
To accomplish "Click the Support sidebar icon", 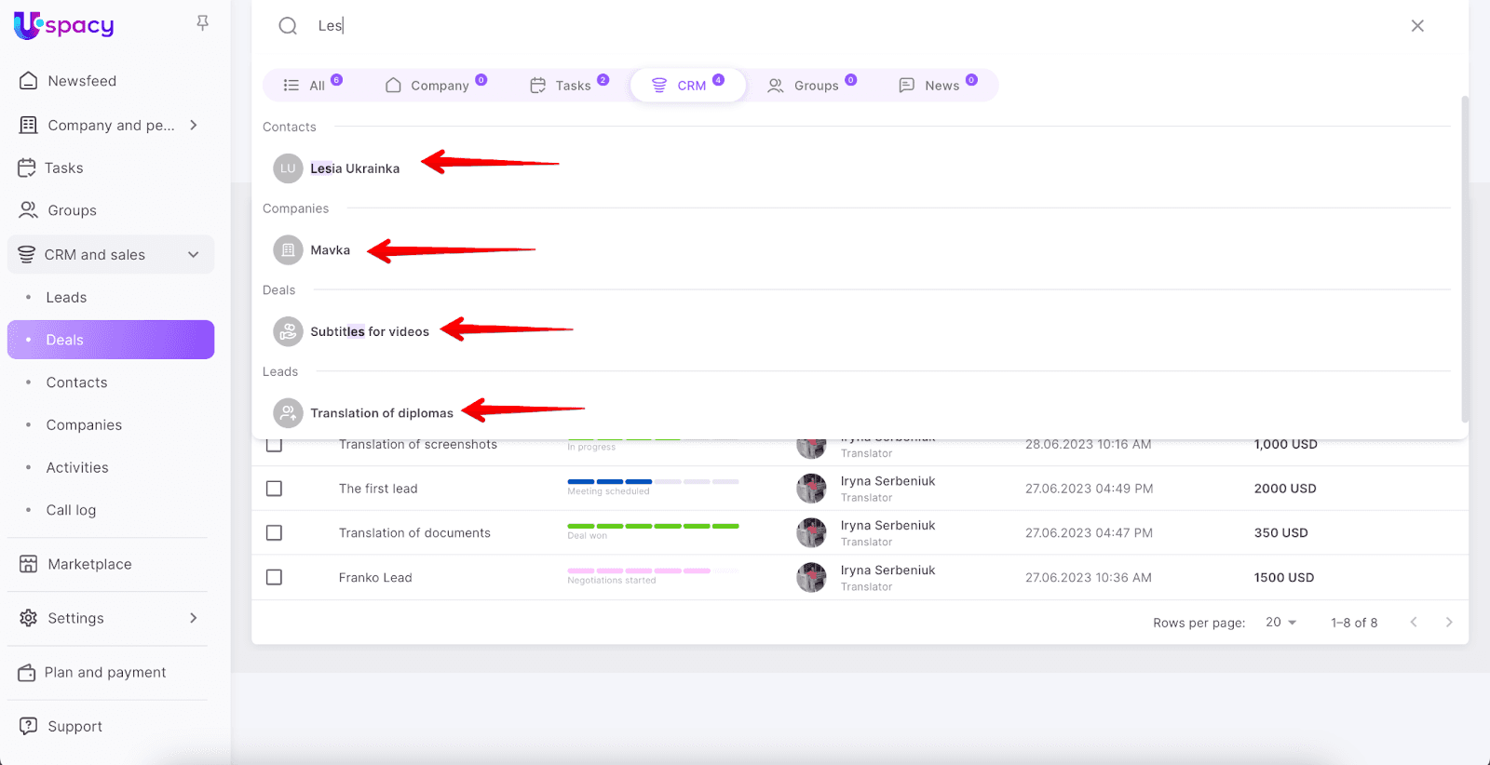I will (x=29, y=726).
